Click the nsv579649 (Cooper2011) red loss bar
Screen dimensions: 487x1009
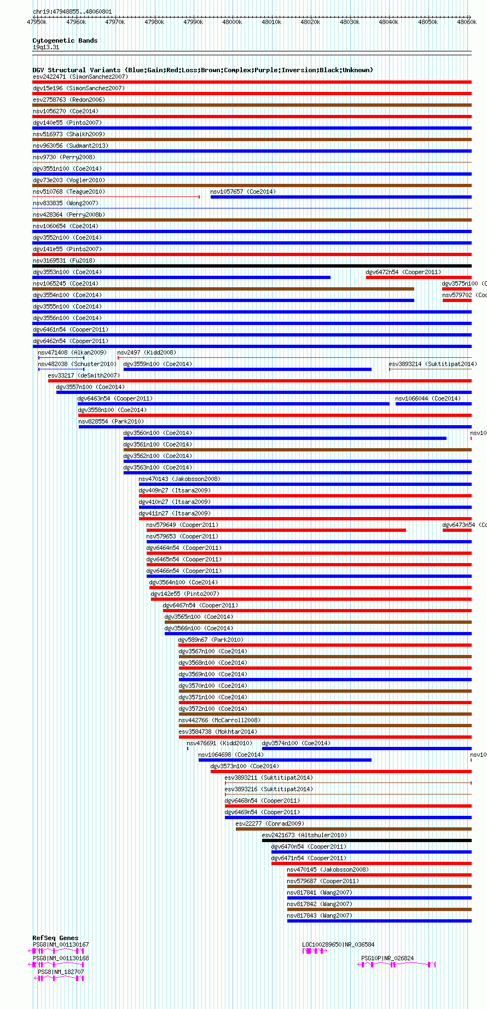tap(276, 530)
